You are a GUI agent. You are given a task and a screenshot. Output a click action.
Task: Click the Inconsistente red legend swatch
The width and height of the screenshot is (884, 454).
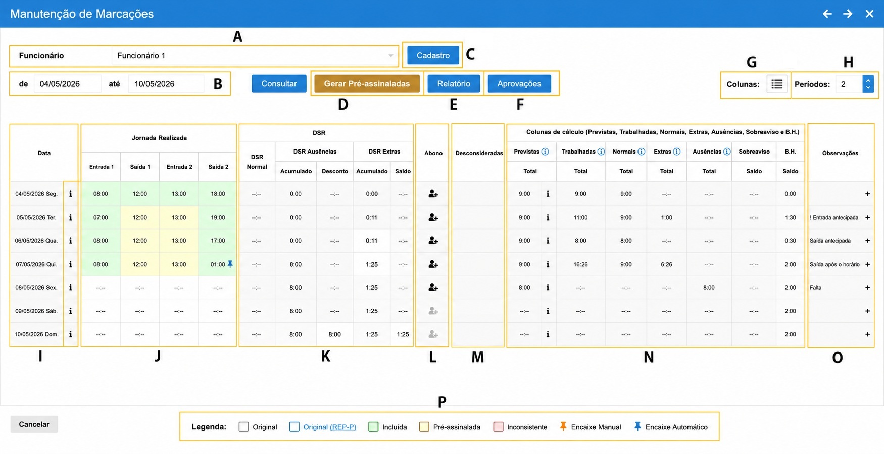click(498, 427)
